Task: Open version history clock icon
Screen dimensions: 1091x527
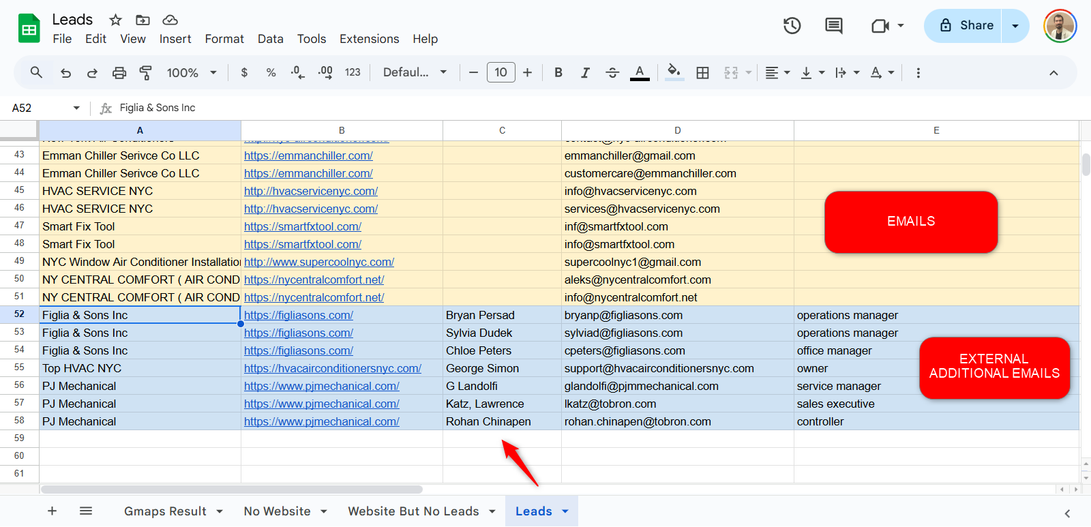Action: 792,26
